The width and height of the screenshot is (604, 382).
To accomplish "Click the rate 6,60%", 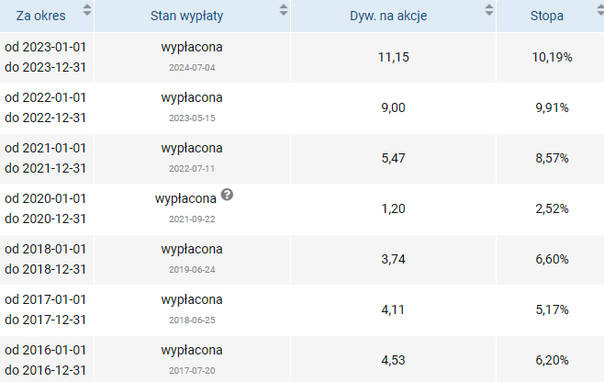I will point(552,259).
